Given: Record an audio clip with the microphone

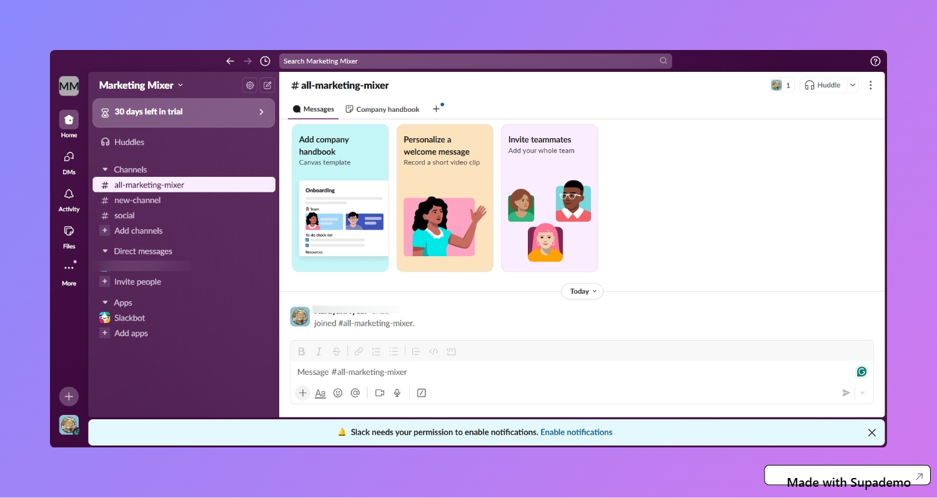Looking at the screenshot, I should 397,393.
